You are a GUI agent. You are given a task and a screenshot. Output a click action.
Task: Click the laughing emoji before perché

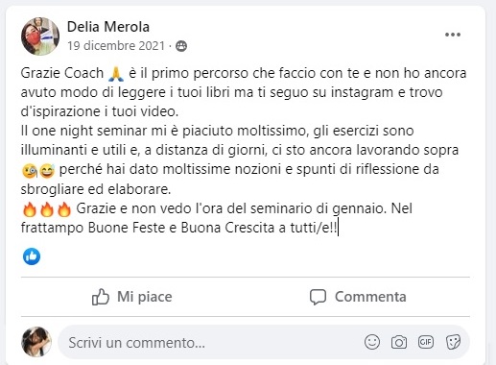tap(47, 171)
